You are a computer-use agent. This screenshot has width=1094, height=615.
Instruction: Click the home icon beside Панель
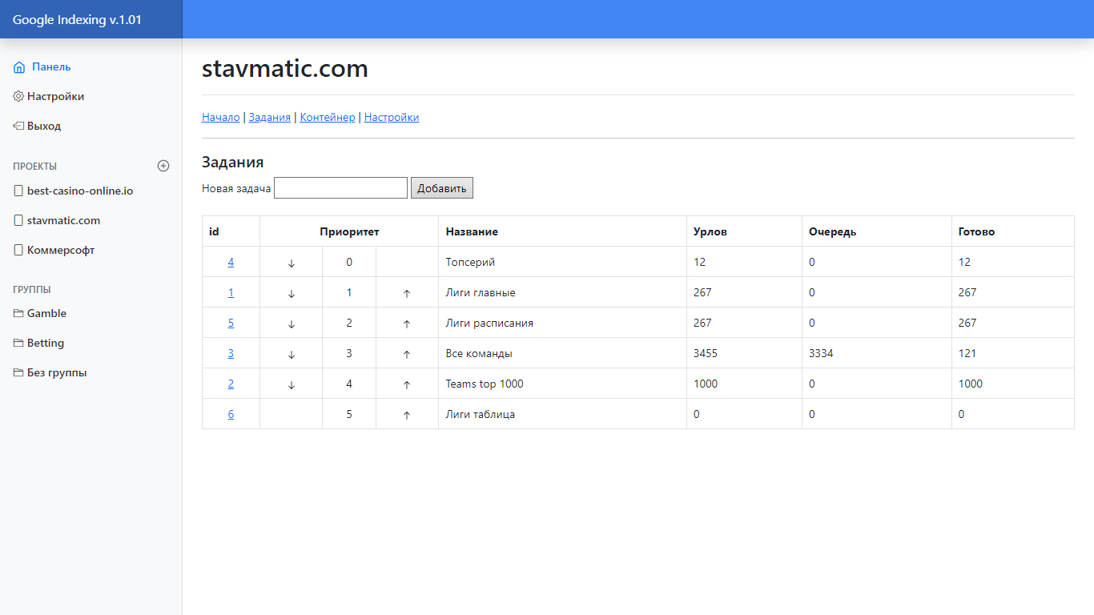click(19, 67)
